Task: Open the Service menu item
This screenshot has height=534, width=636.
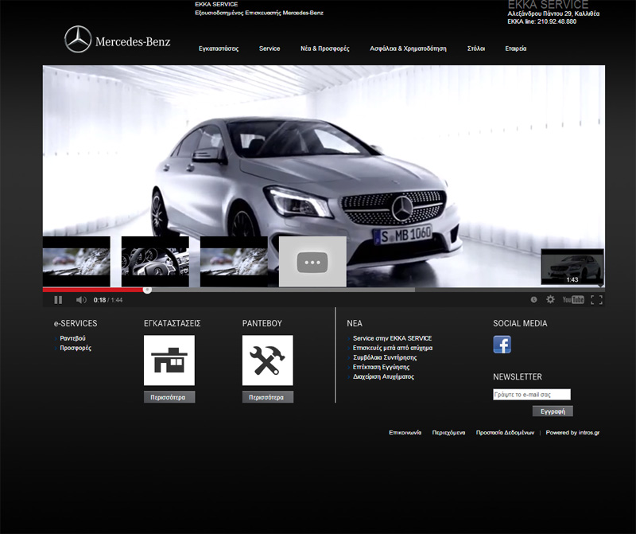Action: (x=270, y=49)
